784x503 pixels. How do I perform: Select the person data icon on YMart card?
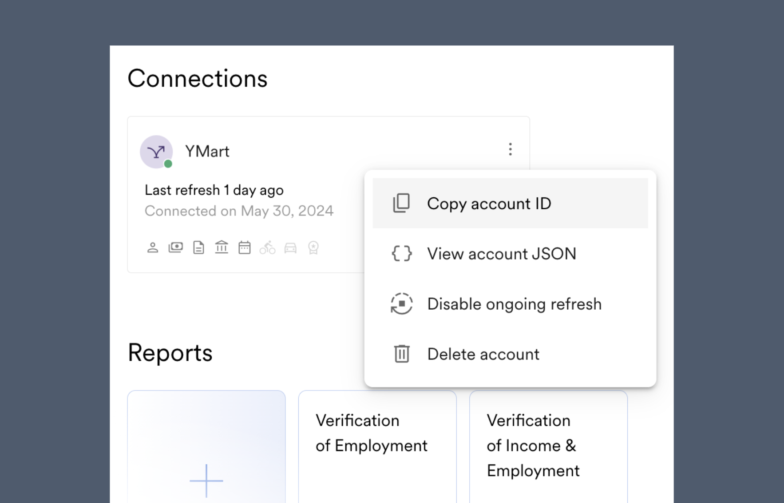pos(153,248)
